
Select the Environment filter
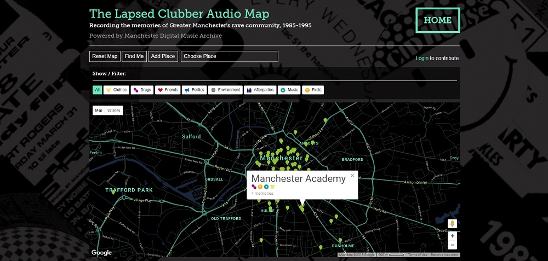coord(225,90)
